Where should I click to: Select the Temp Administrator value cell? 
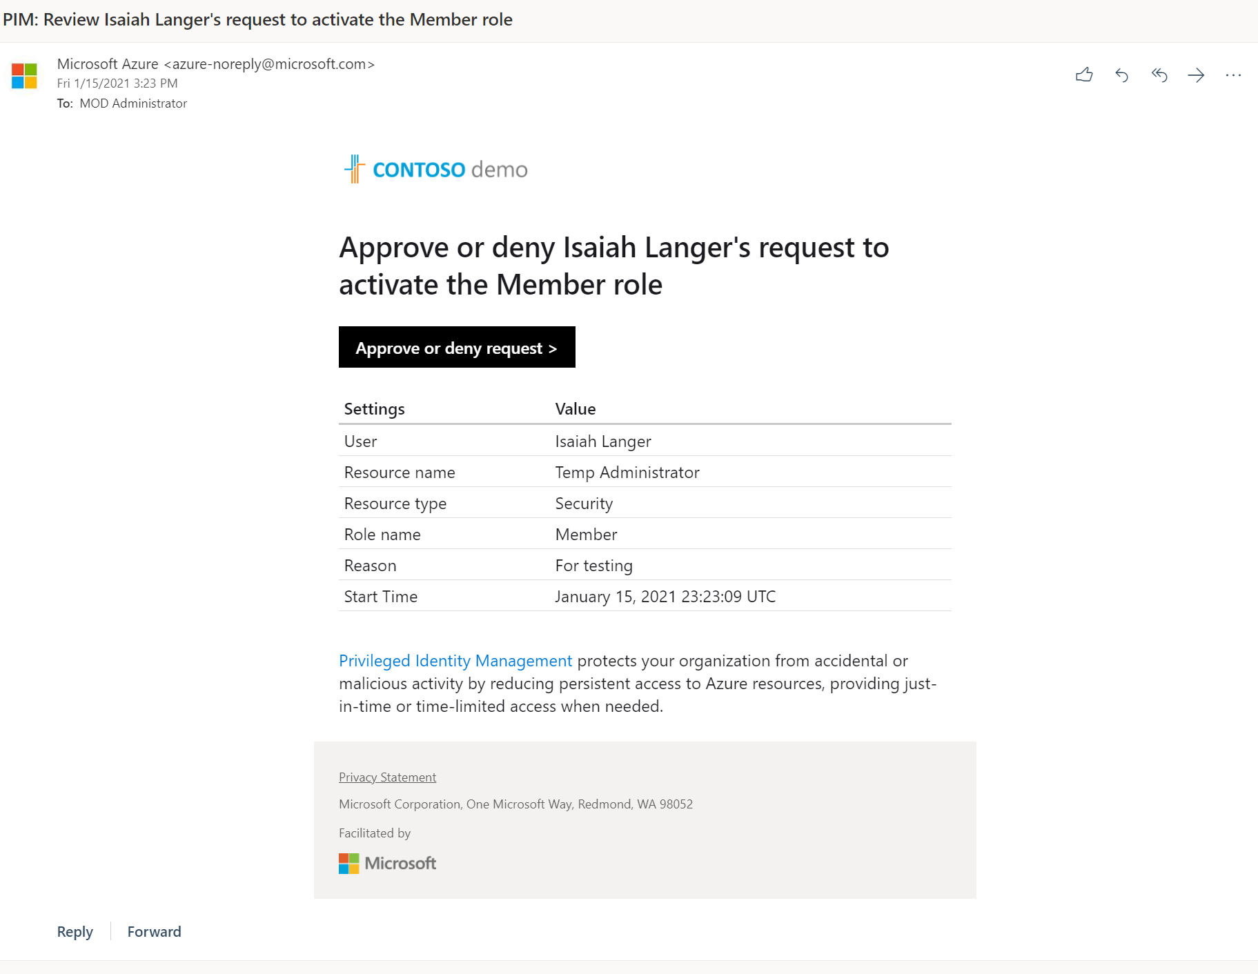627,473
